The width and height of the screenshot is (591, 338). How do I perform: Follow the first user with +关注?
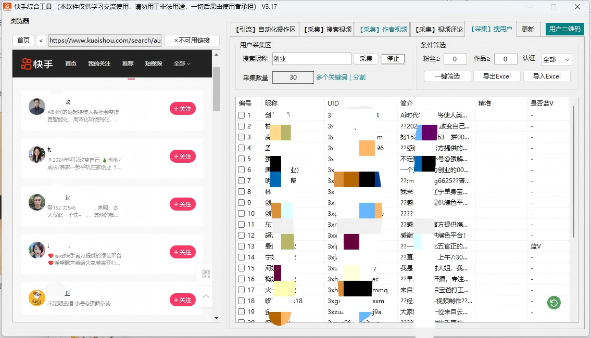pyautogui.click(x=182, y=108)
